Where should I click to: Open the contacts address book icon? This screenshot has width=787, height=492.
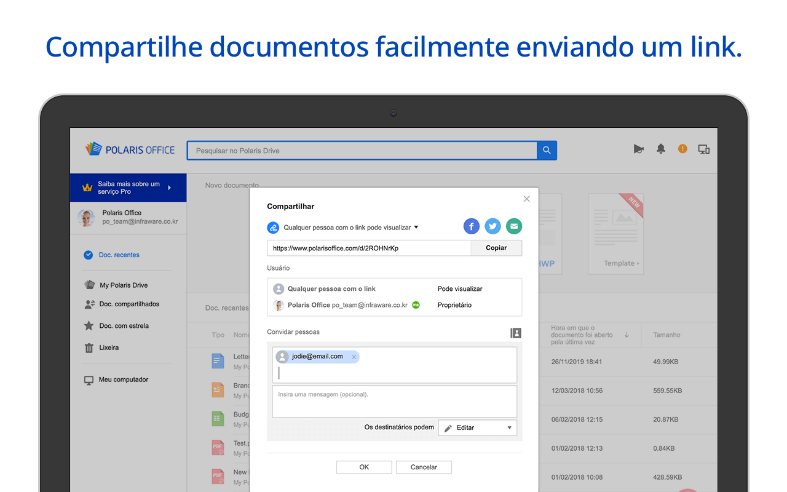pyautogui.click(x=516, y=333)
